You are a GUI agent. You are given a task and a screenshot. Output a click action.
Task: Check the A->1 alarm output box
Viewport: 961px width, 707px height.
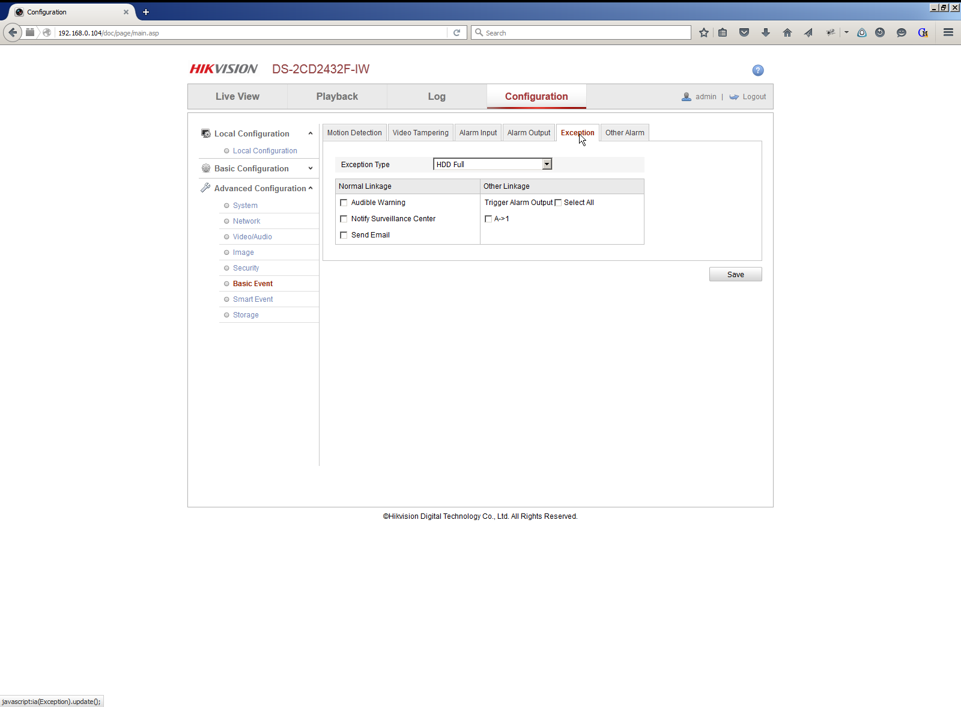point(488,219)
